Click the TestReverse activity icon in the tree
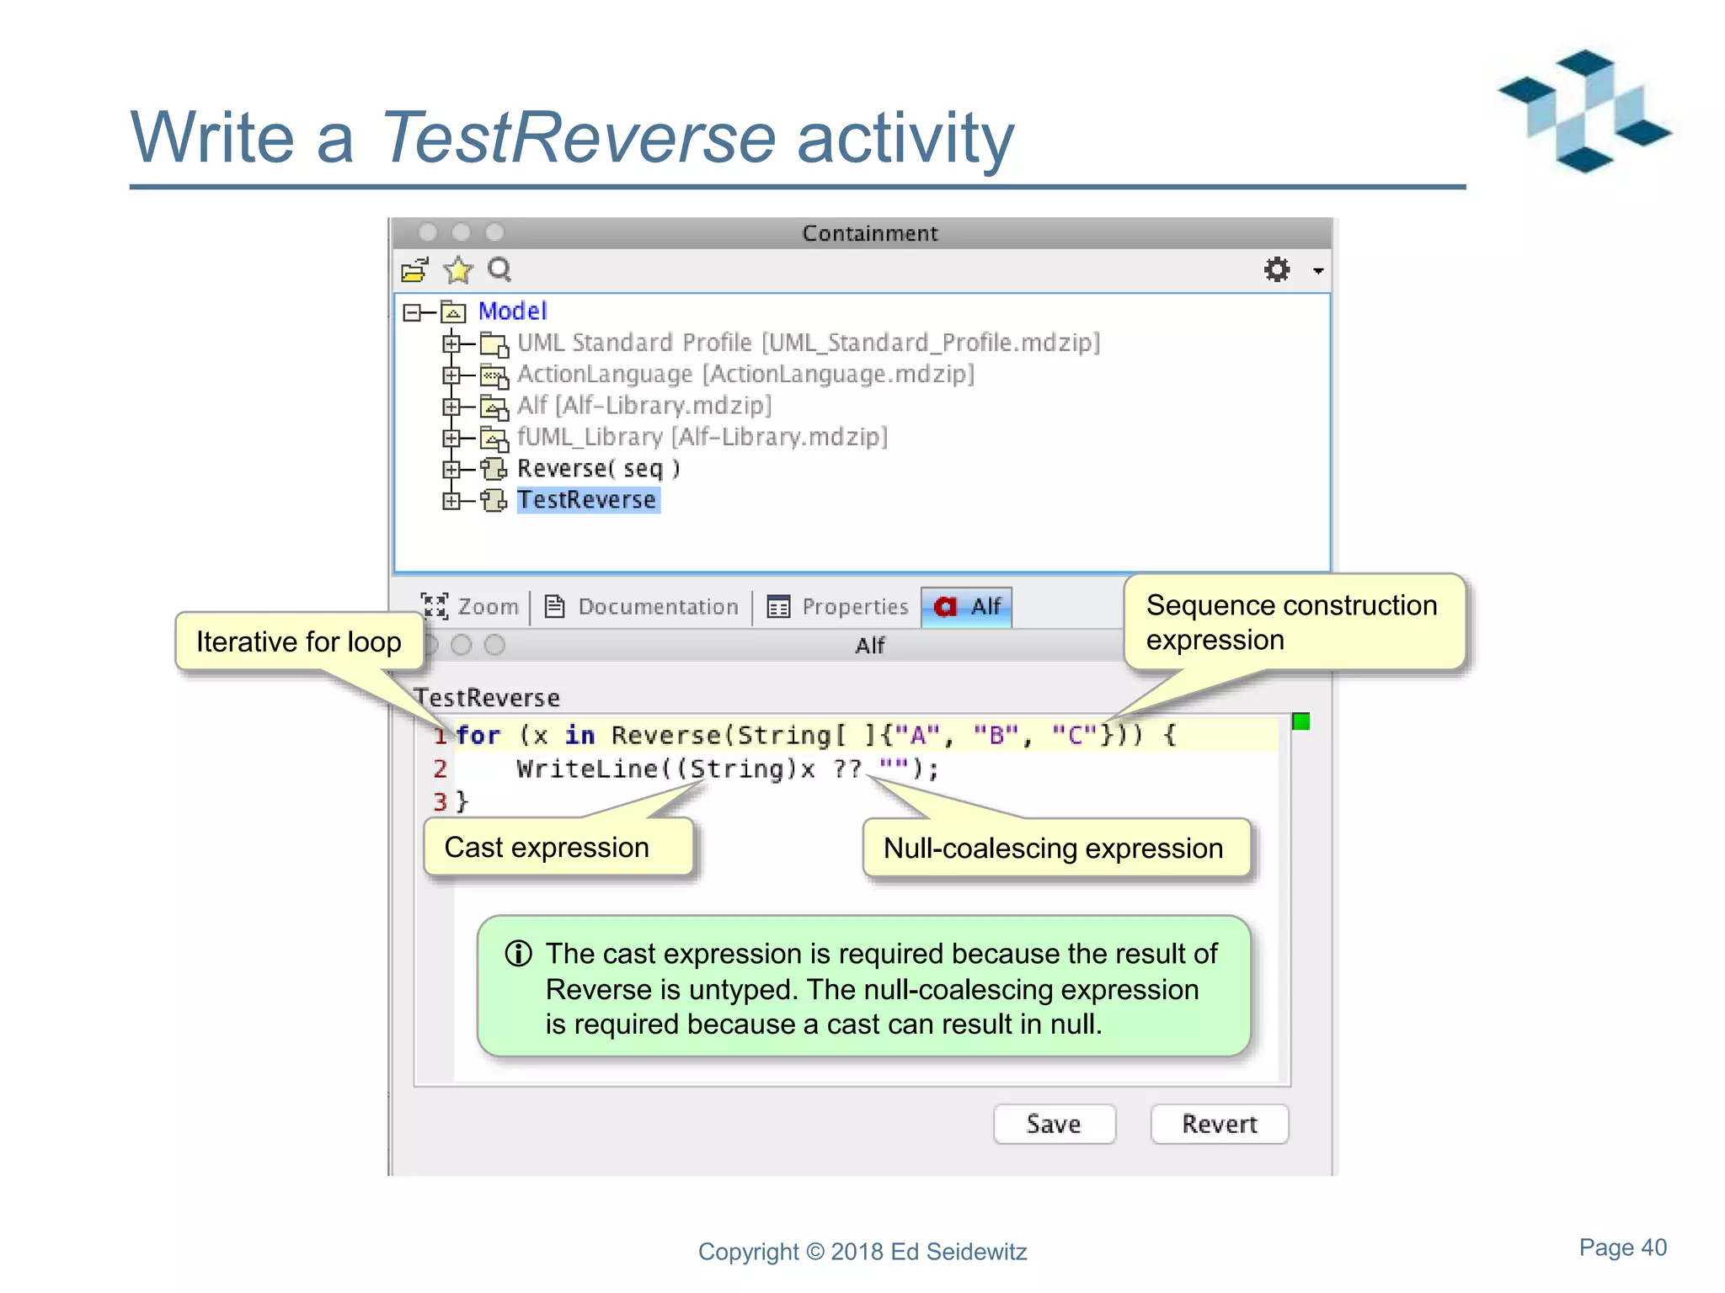1725x1293 pixels. pyautogui.click(x=494, y=501)
